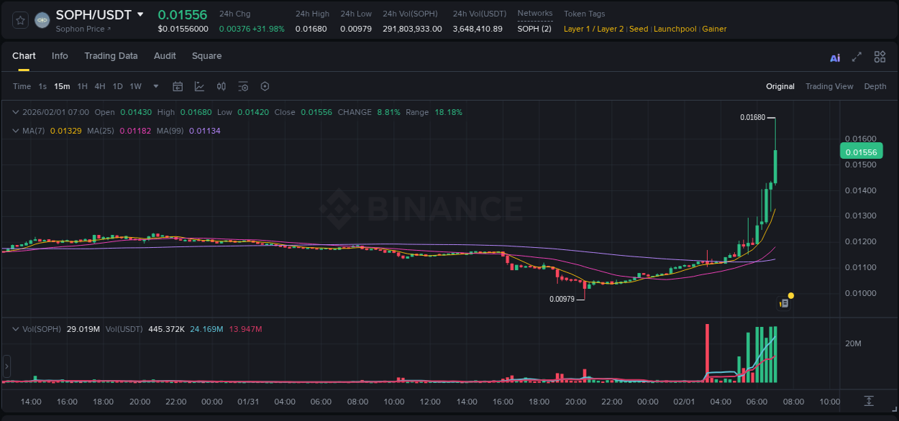This screenshot has width=899, height=421.
Task: Select the 15m timeframe button
Action: [62, 86]
